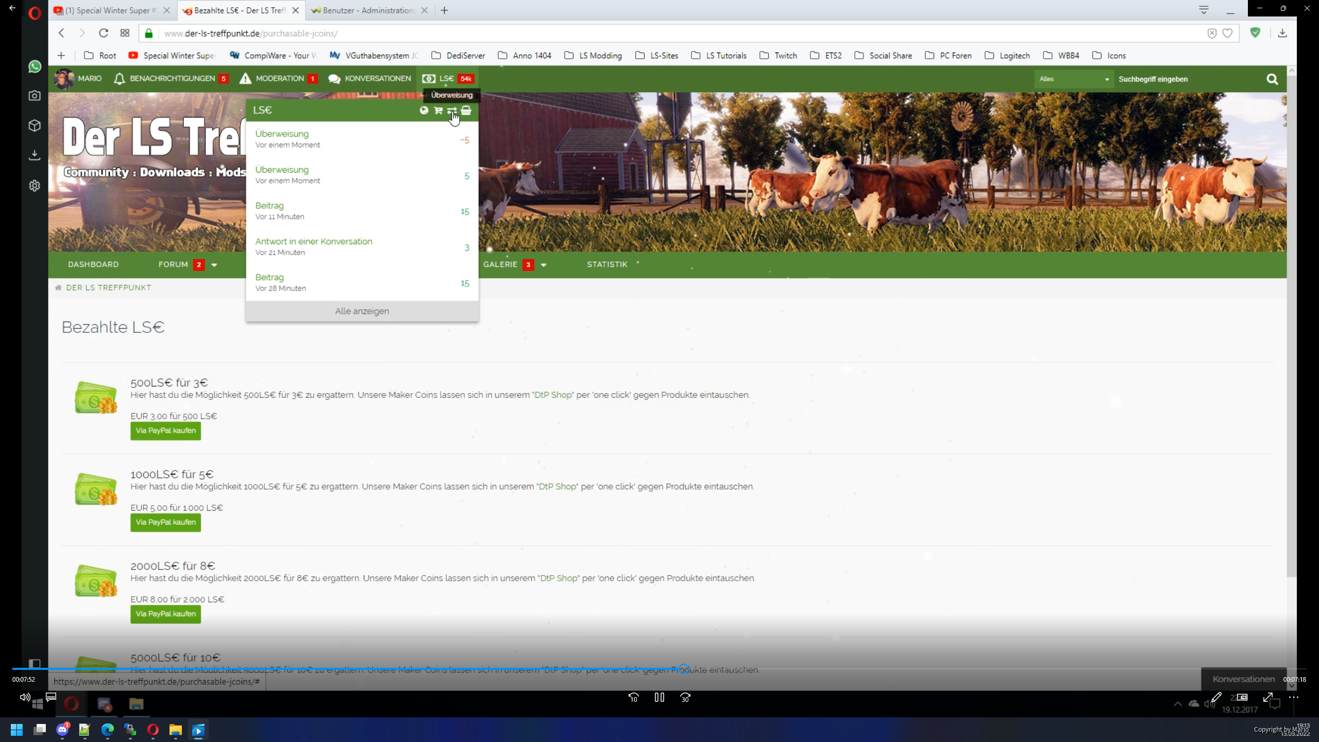Click the bookmark heart icon in address bar
1319x742 pixels.
(x=1227, y=33)
